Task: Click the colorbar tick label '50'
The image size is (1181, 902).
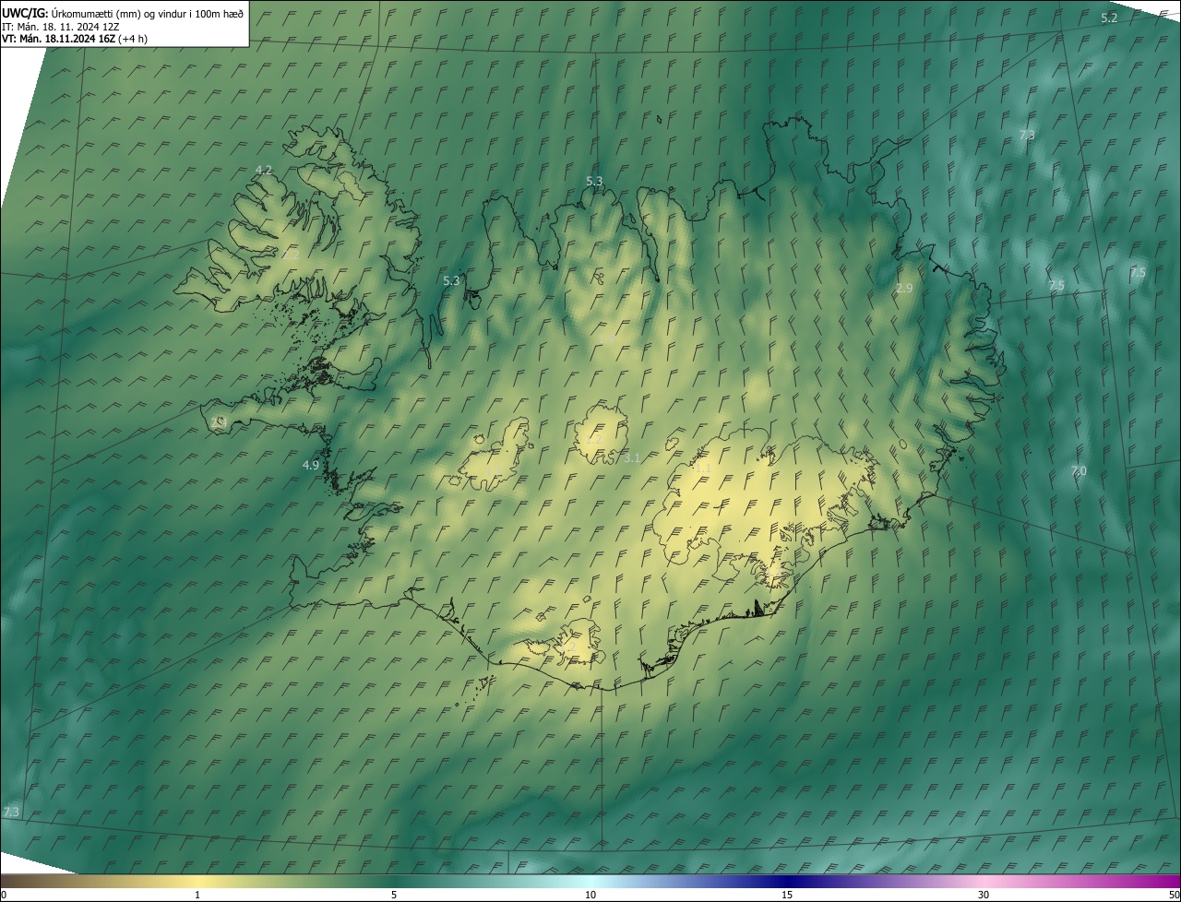Action: pos(1174,895)
